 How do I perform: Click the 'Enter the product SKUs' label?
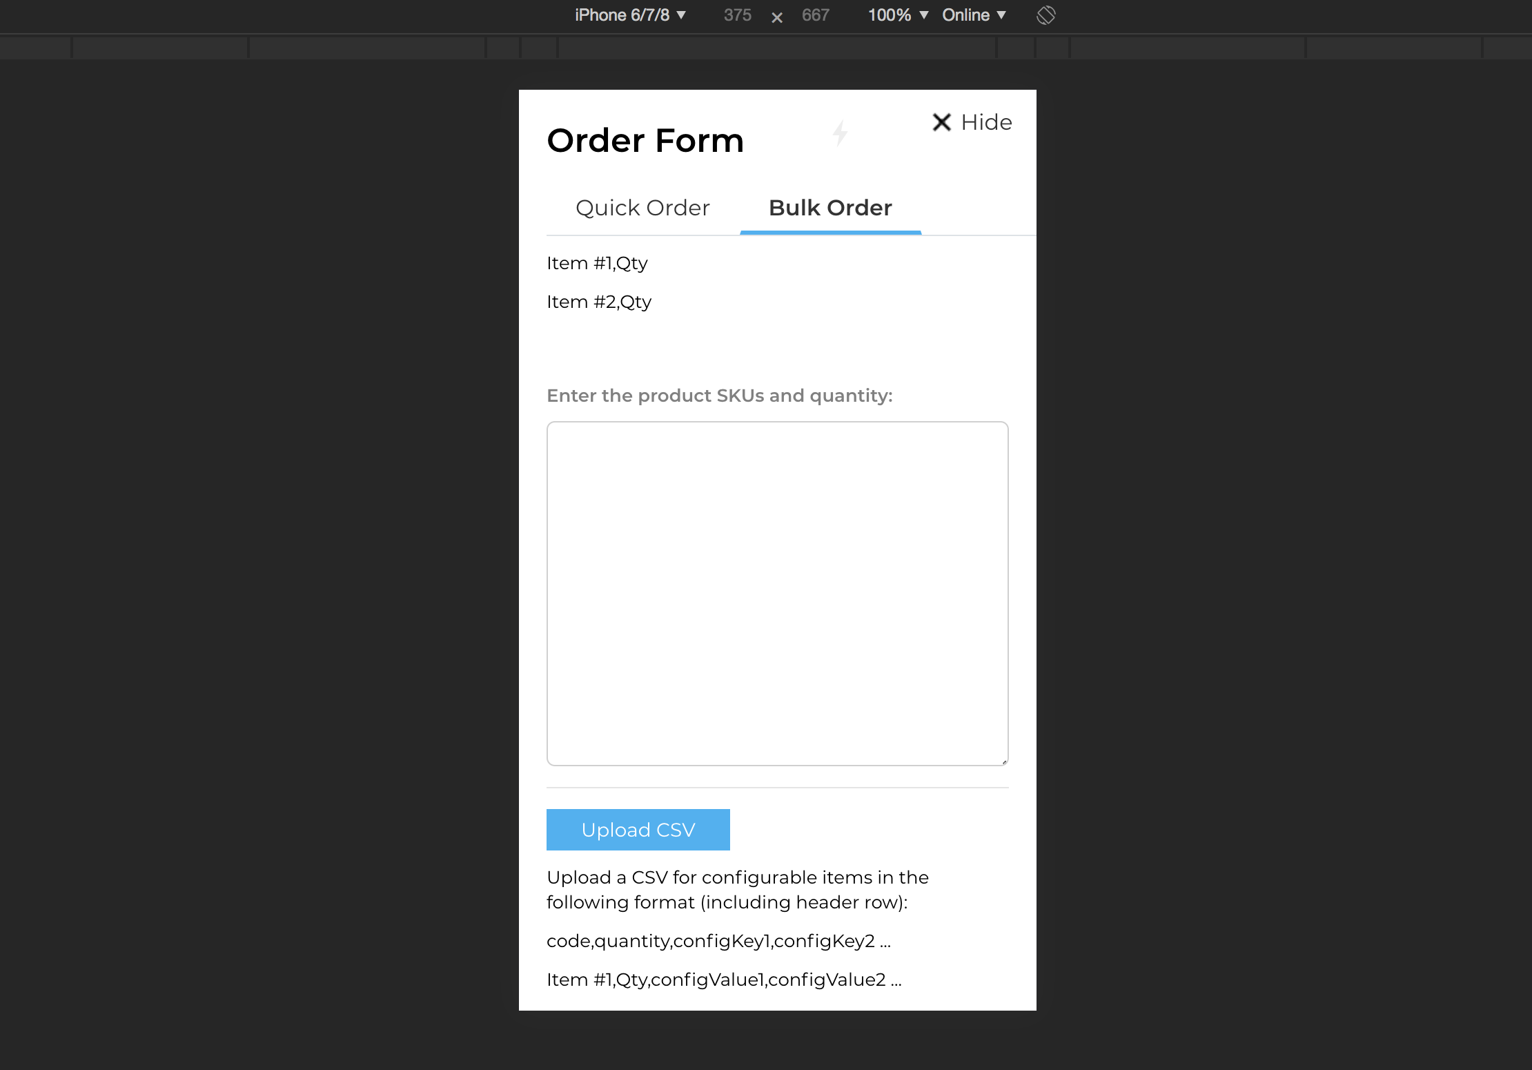(719, 396)
